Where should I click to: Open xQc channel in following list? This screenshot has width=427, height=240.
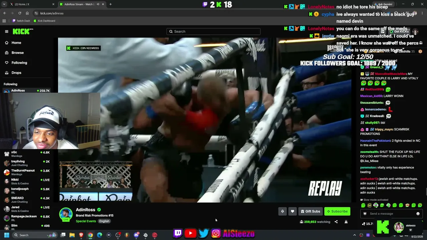coord(27,154)
